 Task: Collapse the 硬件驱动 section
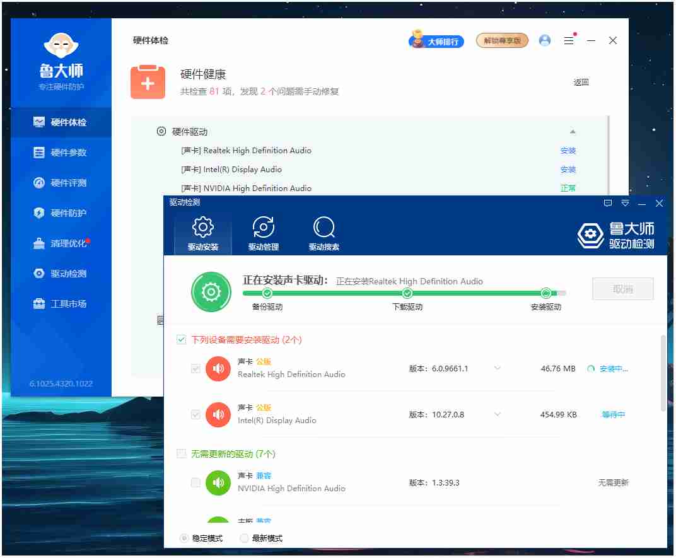[x=573, y=131]
